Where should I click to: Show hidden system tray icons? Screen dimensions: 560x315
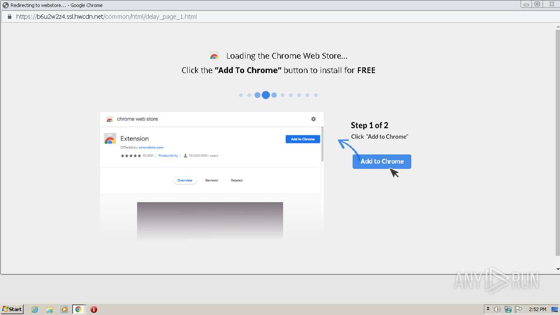click(488, 309)
